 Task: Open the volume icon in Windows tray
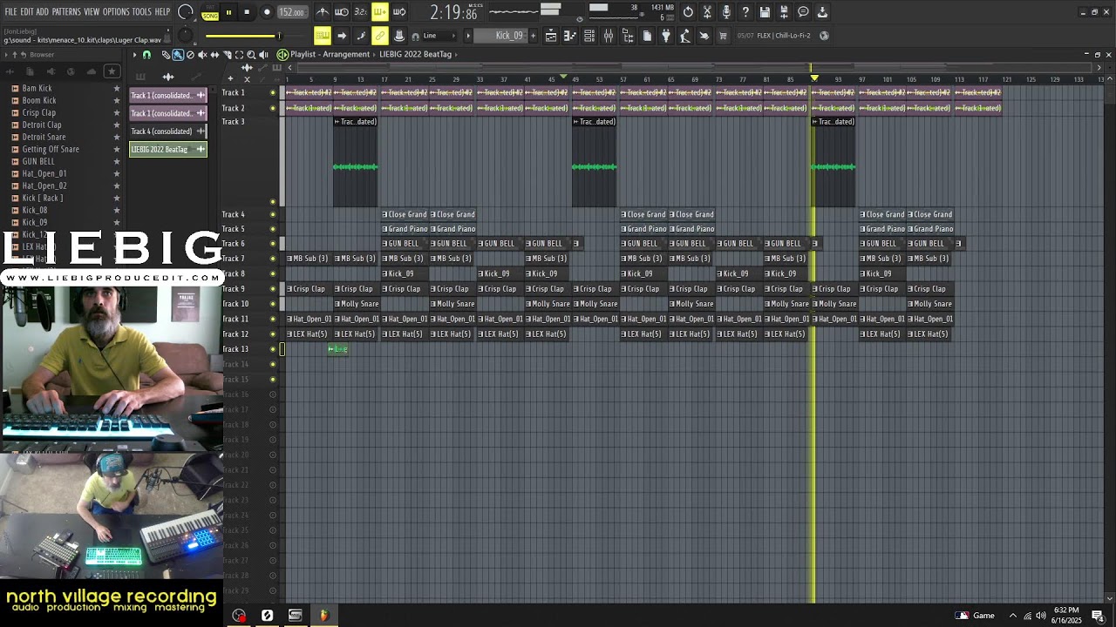(1041, 616)
